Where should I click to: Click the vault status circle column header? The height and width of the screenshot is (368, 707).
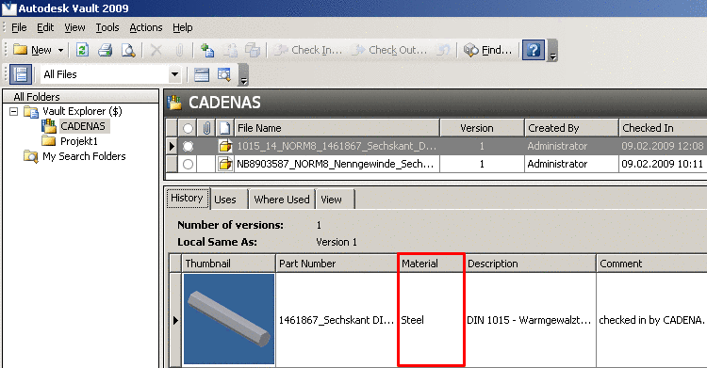[x=188, y=128]
